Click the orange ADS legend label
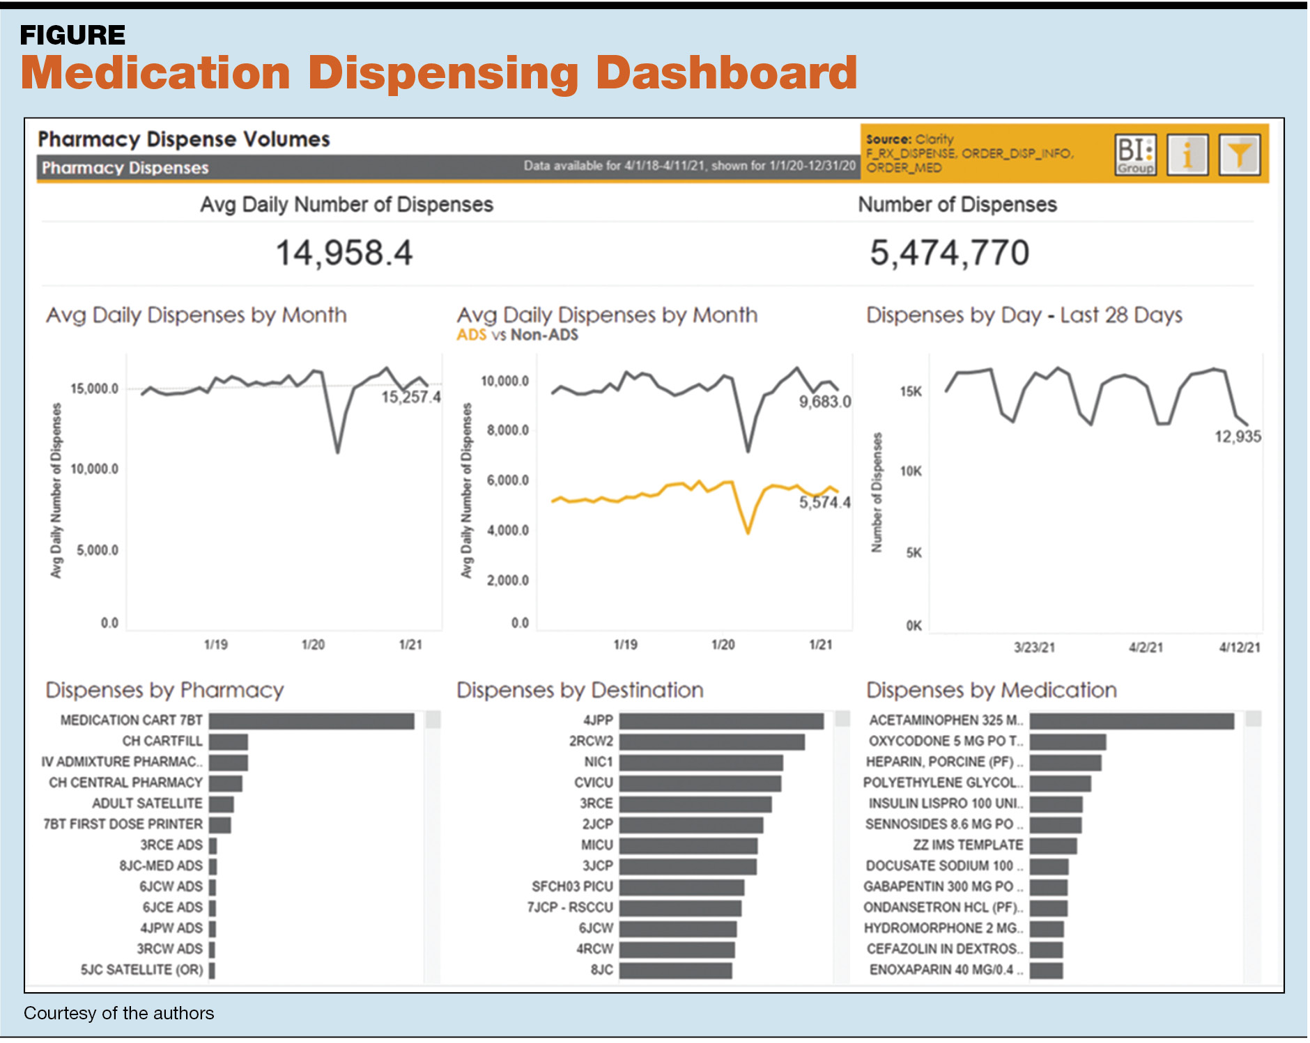This screenshot has height=1043, width=1310. (x=471, y=335)
